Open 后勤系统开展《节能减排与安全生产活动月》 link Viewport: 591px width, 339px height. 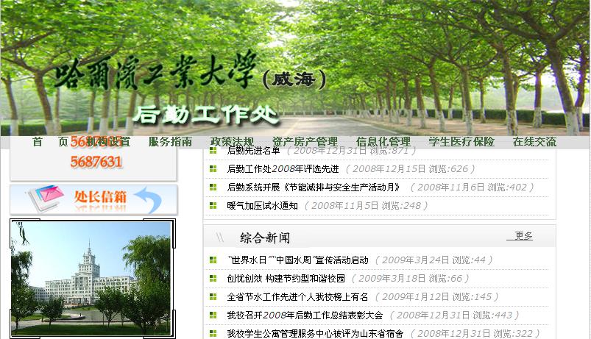click(314, 188)
